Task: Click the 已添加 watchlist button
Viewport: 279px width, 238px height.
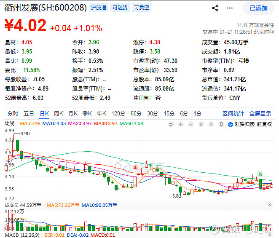Action: pyautogui.click(x=258, y=8)
